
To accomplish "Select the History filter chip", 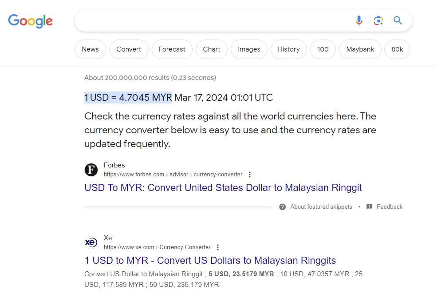I will (289, 49).
